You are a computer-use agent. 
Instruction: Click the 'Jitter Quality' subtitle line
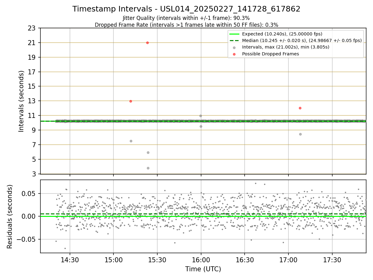[186, 18]
